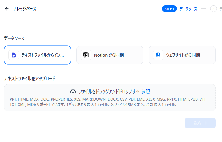
Task: Click the ナレッジベース page title
Action: pos(25,9)
